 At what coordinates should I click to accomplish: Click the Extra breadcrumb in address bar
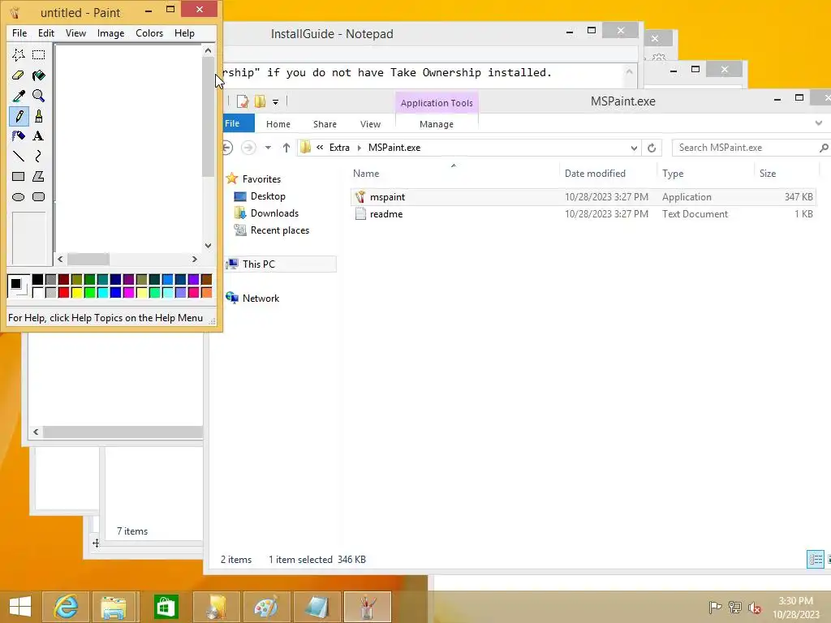pyautogui.click(x=339, y=148)
